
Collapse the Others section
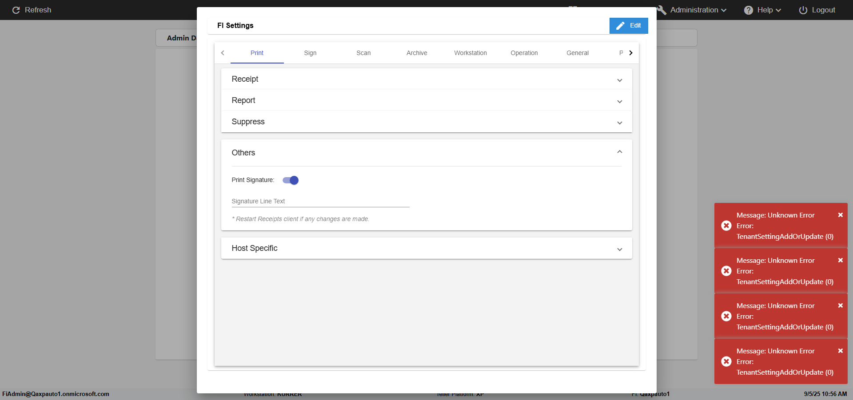619,152
